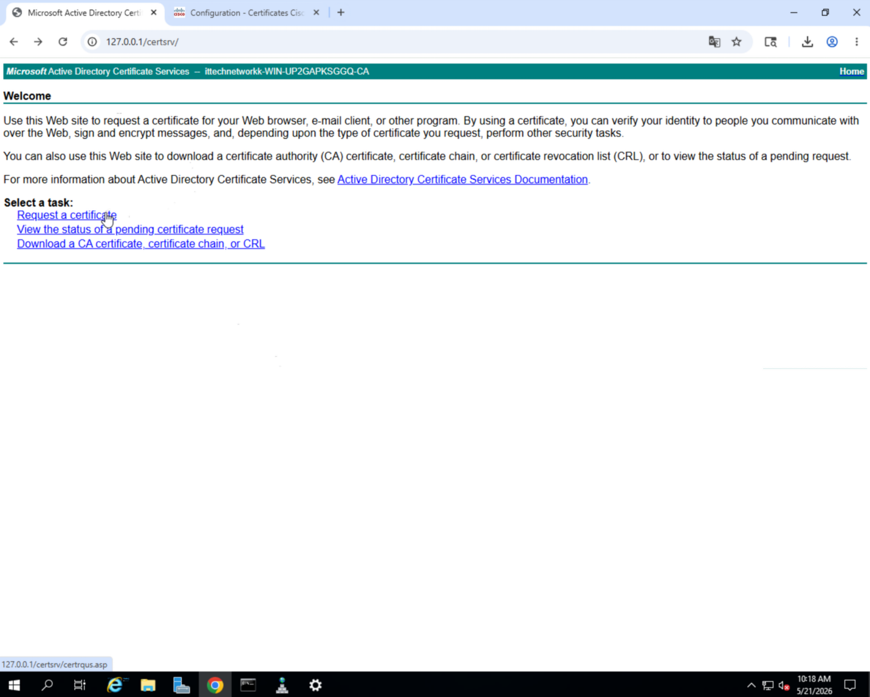870x697 pixels.
Task: Open the Settings gear on the taskbar
Action: coord(315,685)
